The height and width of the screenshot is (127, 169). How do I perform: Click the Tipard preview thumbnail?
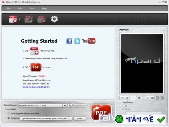point(142,63)
